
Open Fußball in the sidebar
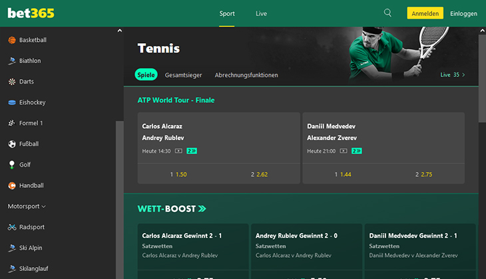tap(29, 144)
